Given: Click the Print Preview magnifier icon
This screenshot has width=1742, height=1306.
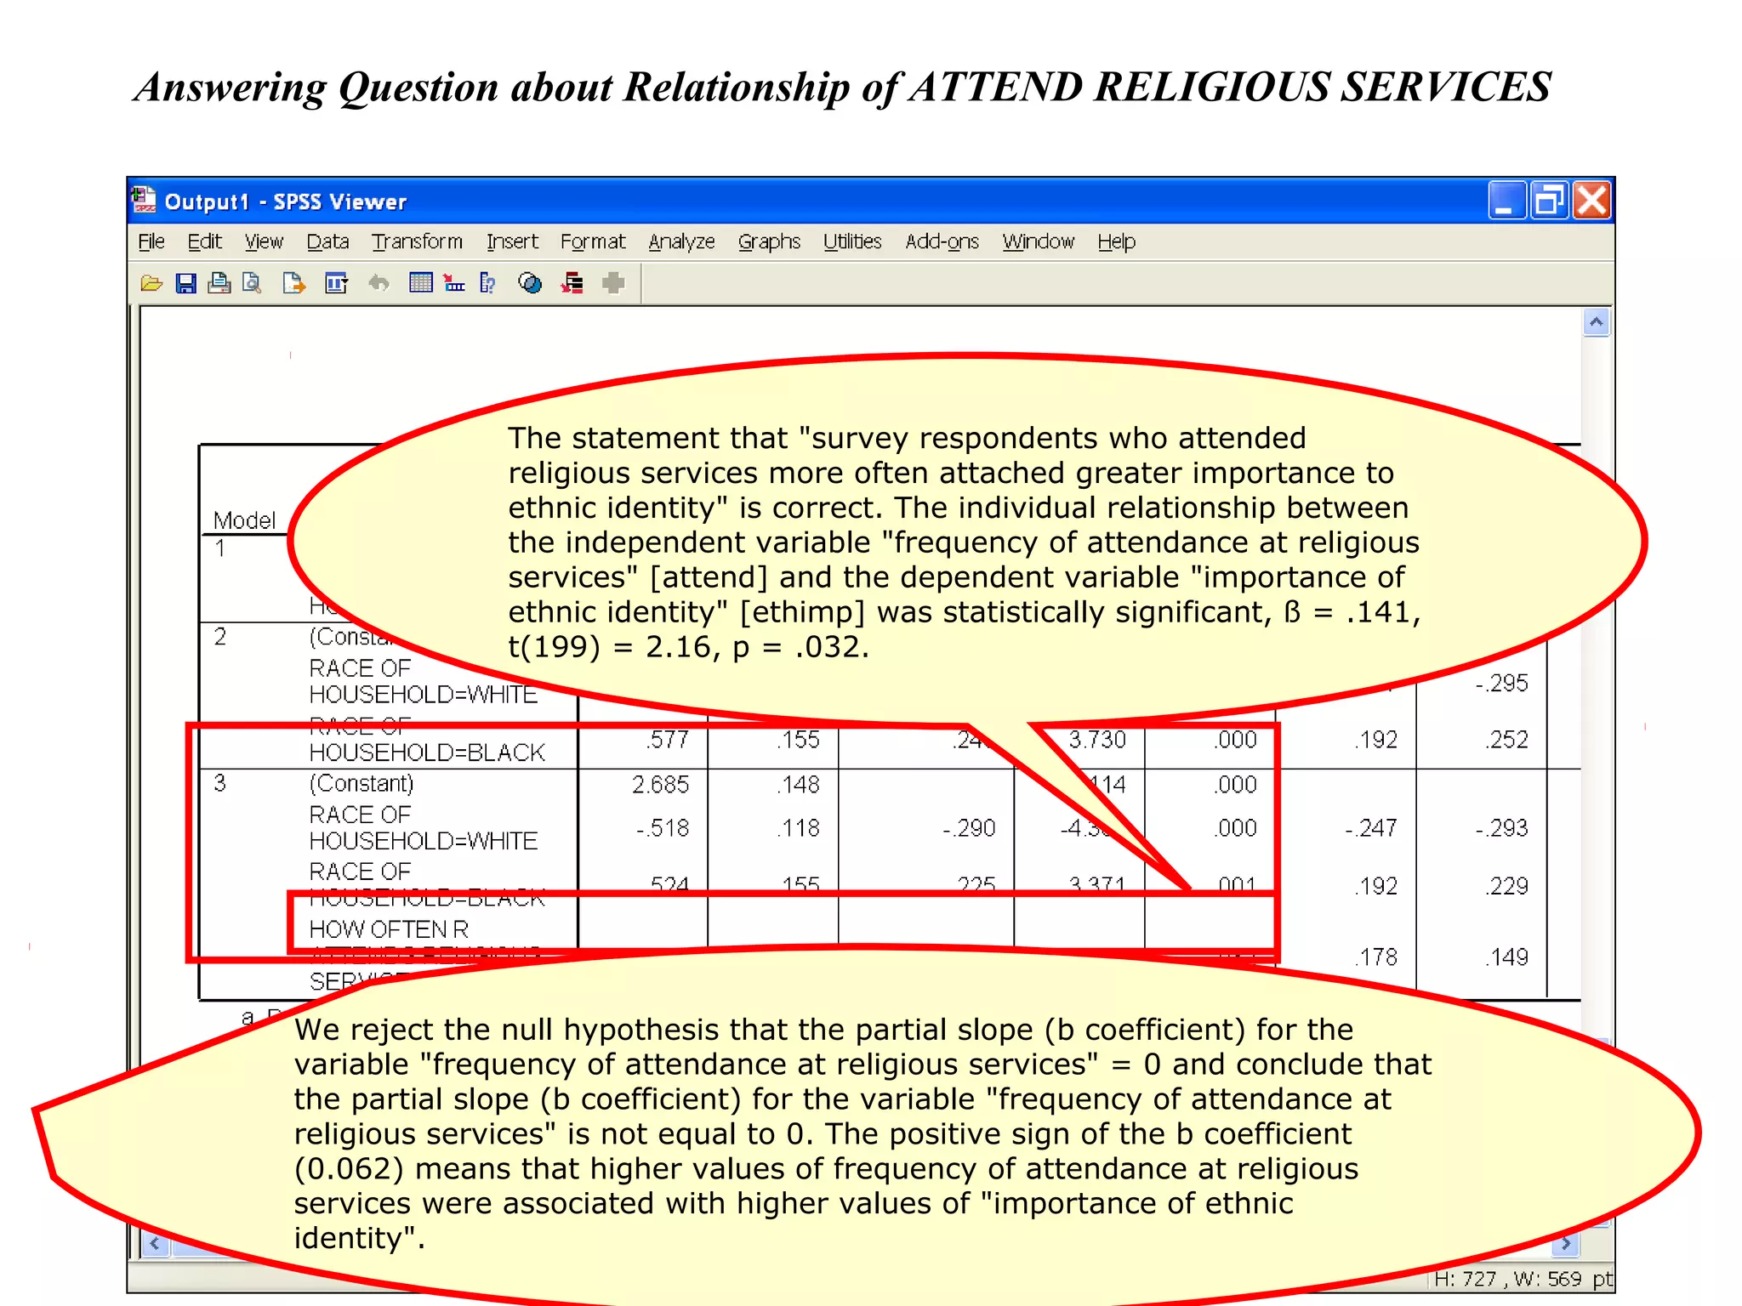Looking at the screenshot, I should pyautogui.click(x=252, y=283).
